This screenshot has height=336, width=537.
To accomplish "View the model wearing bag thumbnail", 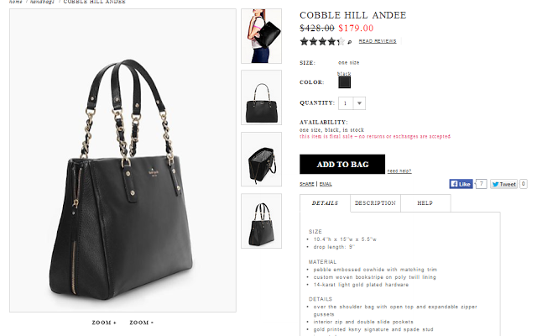I will [x=261, y=36].
